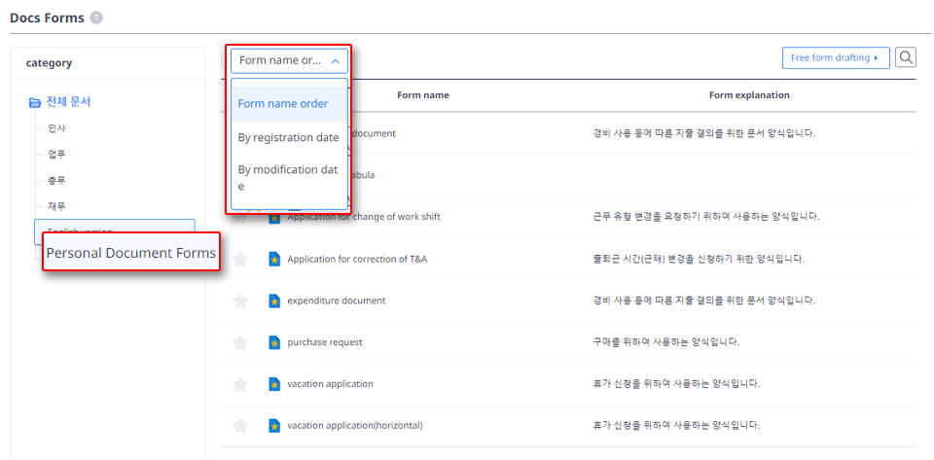The height and width of the screenshot is (460, 934).
Task: Click the Form explanation column header
Action: (x=749, y=95)
